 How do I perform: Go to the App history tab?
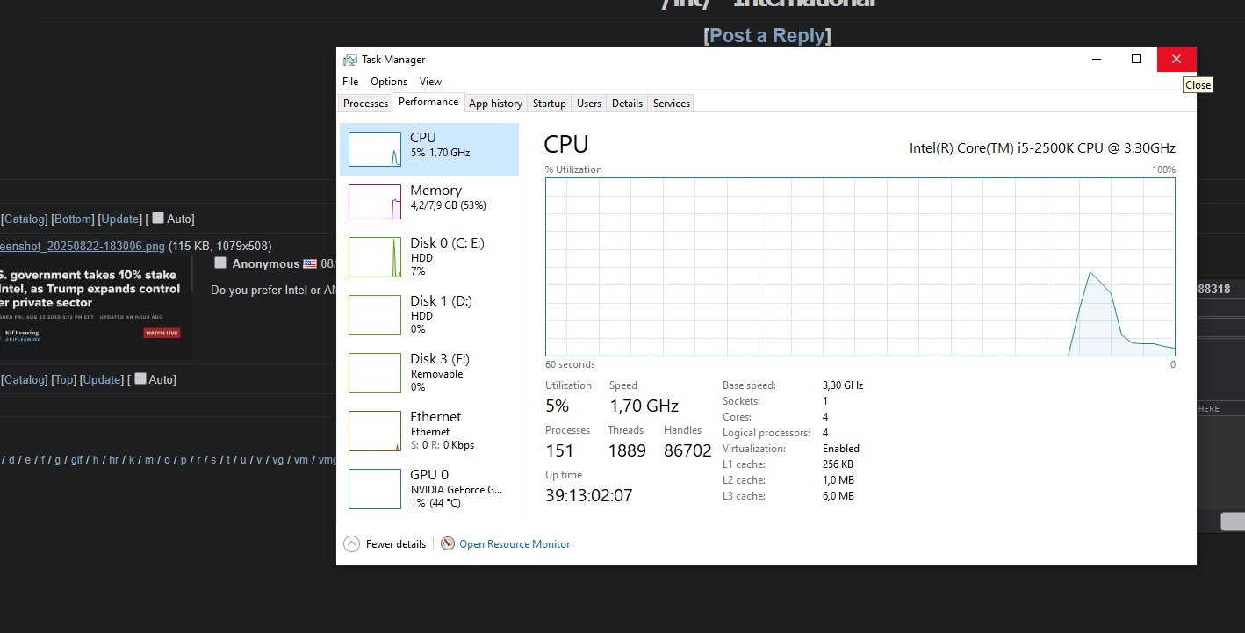496,104
